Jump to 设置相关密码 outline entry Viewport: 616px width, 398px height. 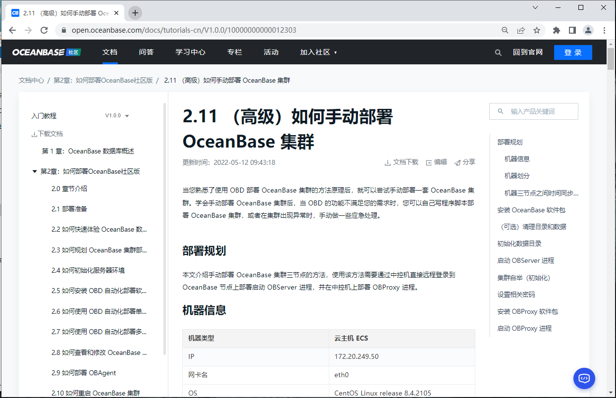(516, 295)
